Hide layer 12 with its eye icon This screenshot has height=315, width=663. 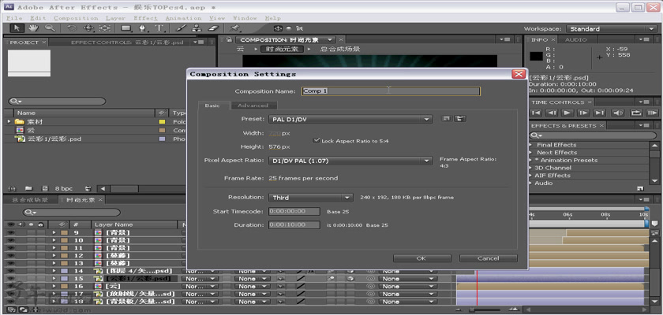point(10,255)
